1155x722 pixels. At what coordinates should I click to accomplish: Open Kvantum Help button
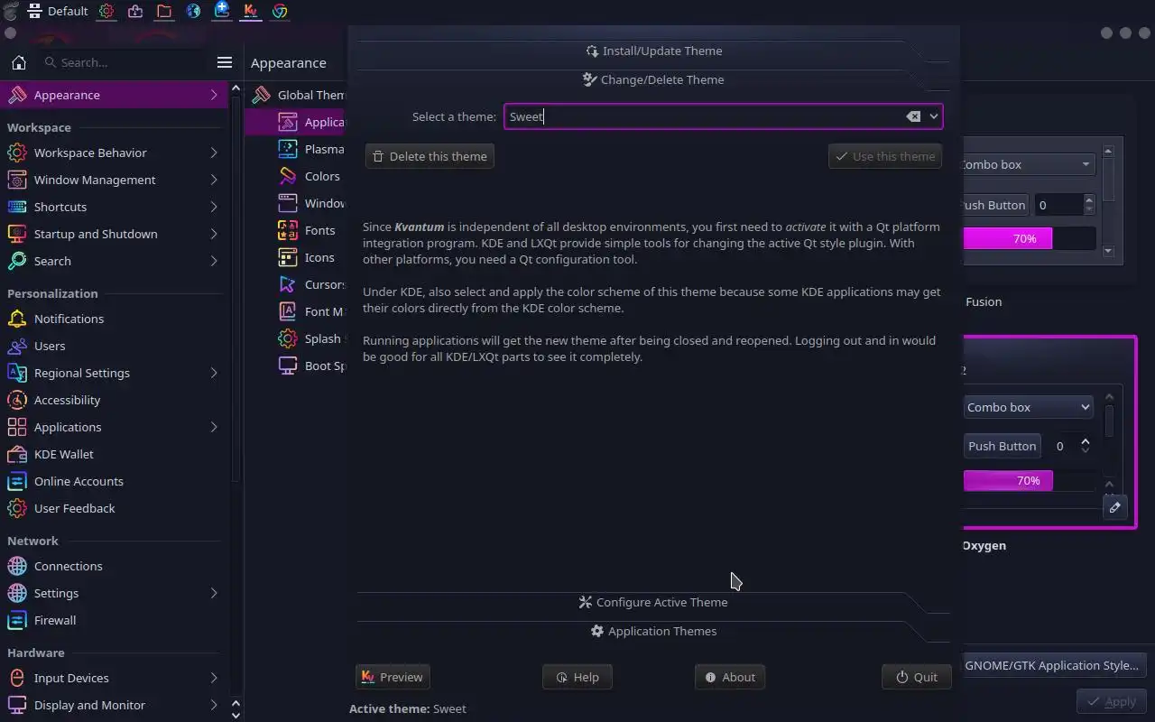577,677
